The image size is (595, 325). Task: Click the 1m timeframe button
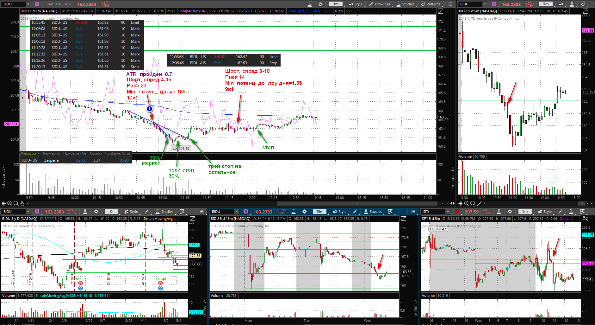click(336, 4)
